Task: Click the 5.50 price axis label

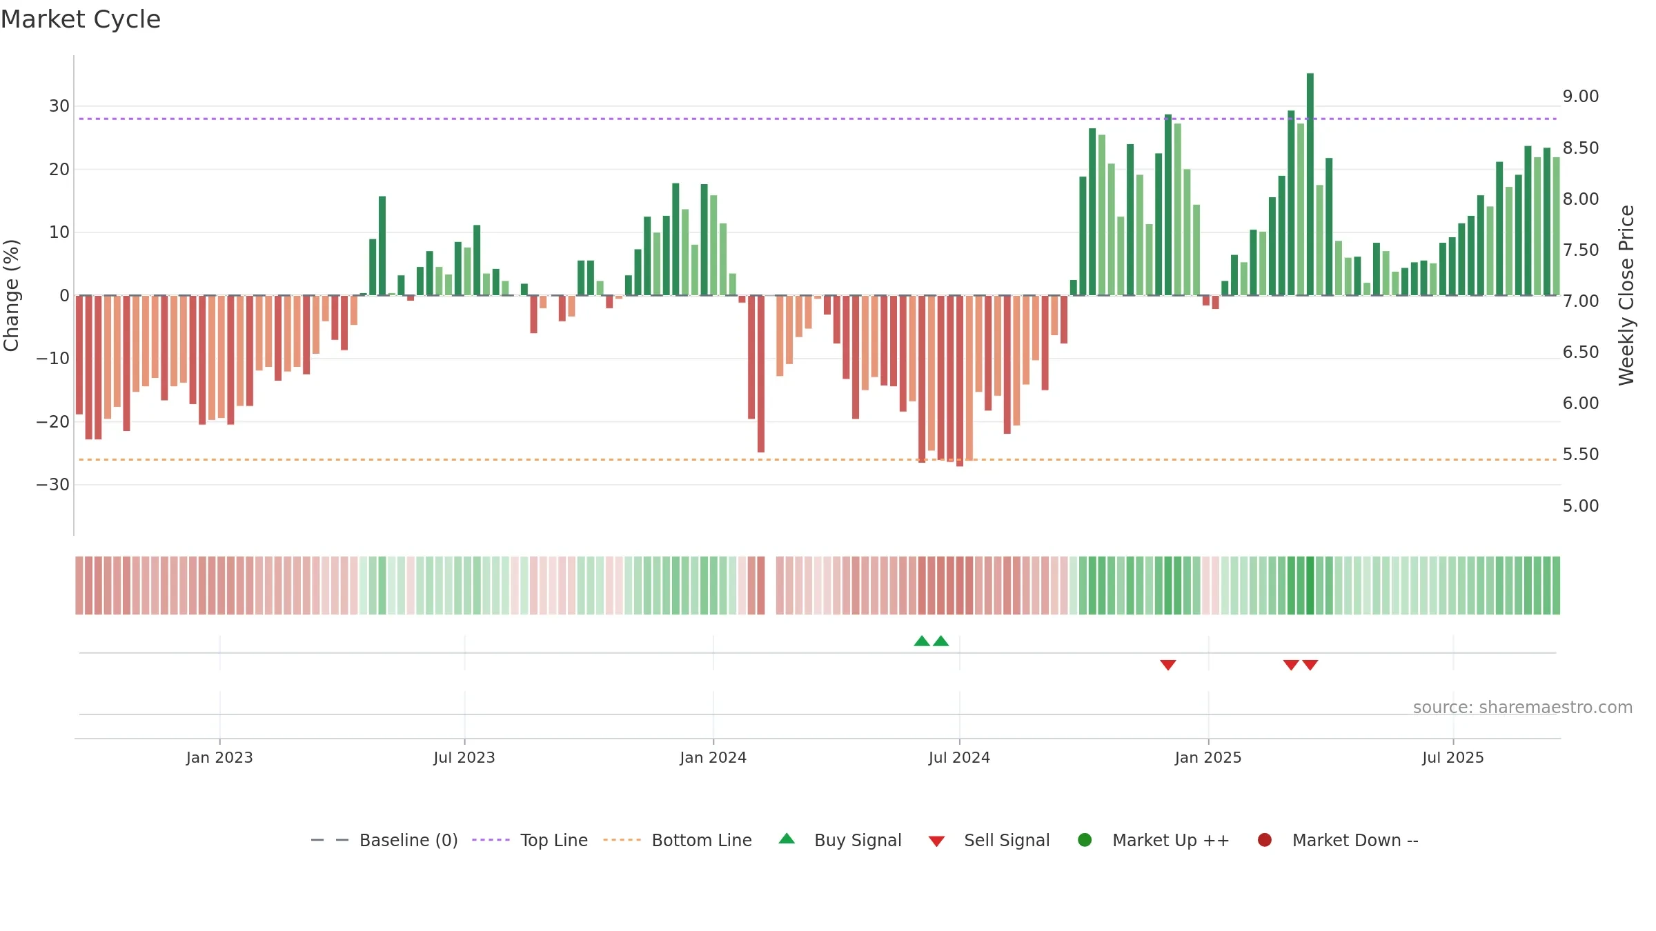Action: click(x=1581, y=454)
